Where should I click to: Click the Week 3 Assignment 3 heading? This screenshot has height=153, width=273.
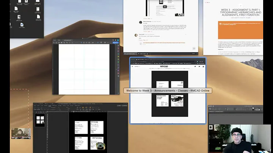[x=240, y=12]
